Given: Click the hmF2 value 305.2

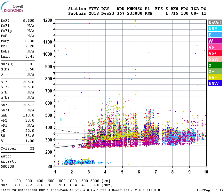Looking at the screenshot, I should tap(28, 105).
